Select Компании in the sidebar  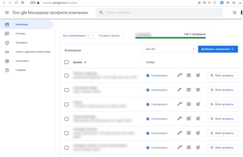(26, 24)
